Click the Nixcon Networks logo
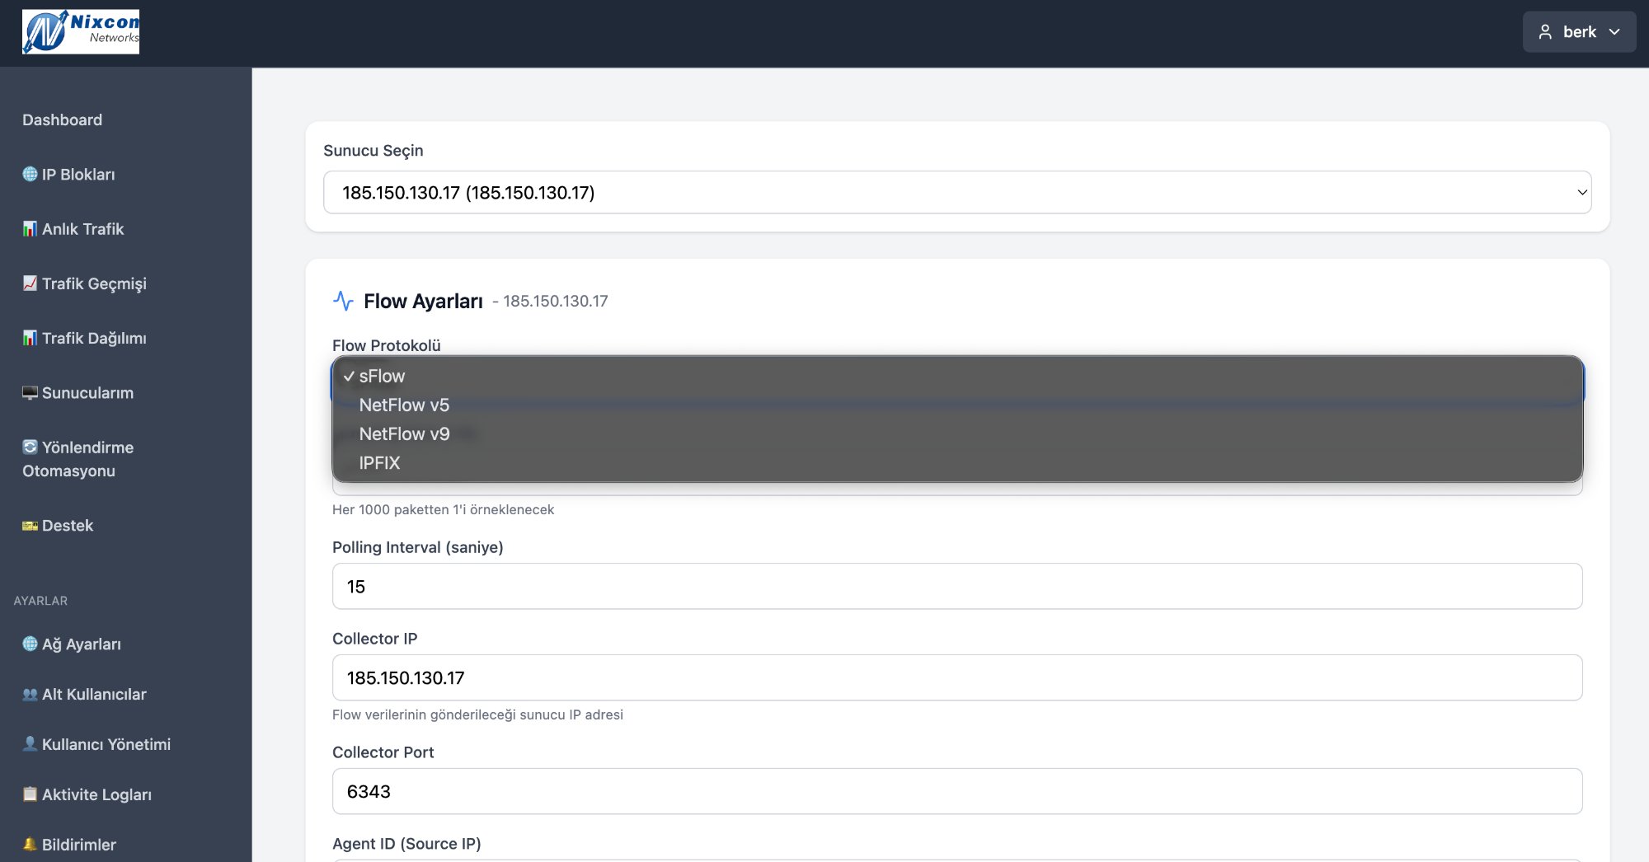 pos(81,32)
